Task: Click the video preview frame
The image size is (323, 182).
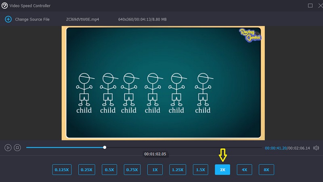Action: (x=164, y=83)
